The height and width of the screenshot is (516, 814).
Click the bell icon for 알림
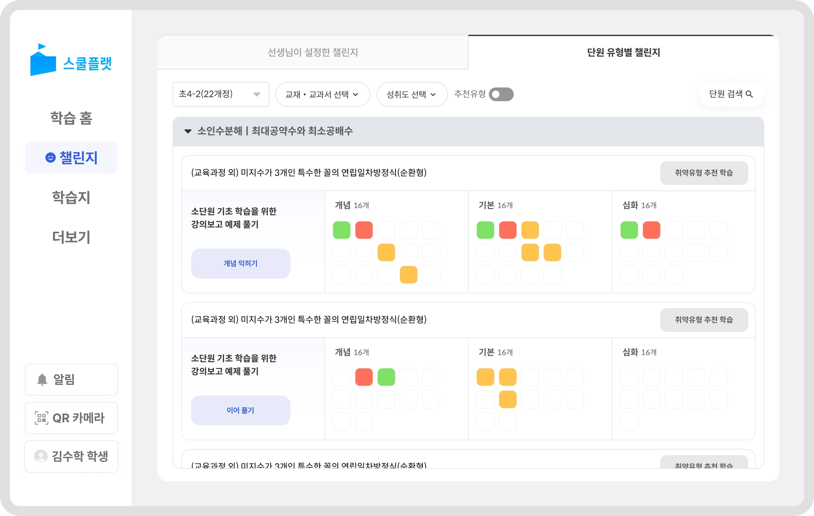[42, 380]
